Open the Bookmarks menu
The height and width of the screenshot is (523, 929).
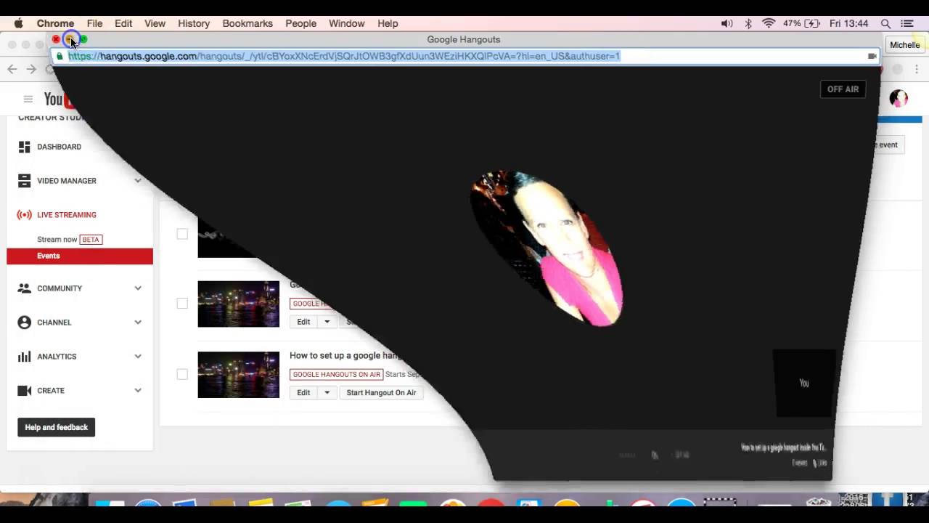(247, 23)
